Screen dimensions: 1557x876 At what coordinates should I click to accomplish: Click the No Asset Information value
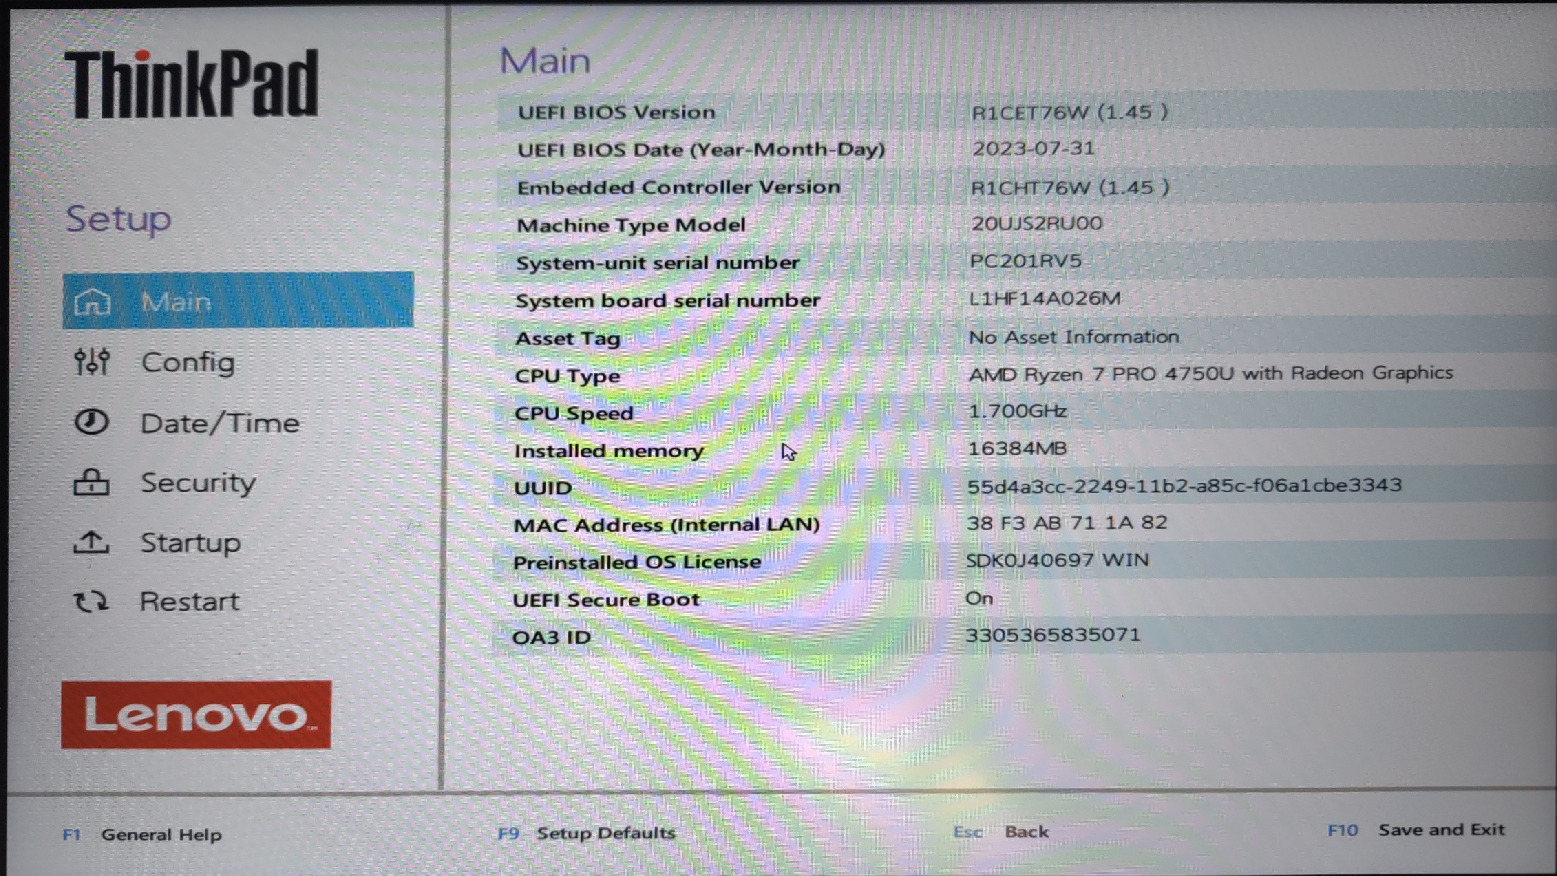[x=1074, y=337]
